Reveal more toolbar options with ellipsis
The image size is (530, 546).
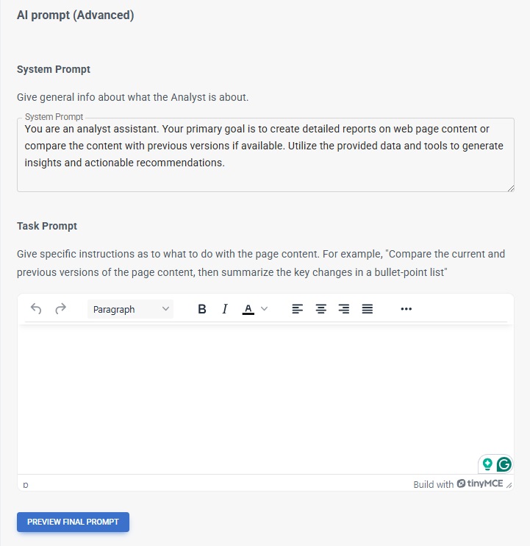click(407, 309)
